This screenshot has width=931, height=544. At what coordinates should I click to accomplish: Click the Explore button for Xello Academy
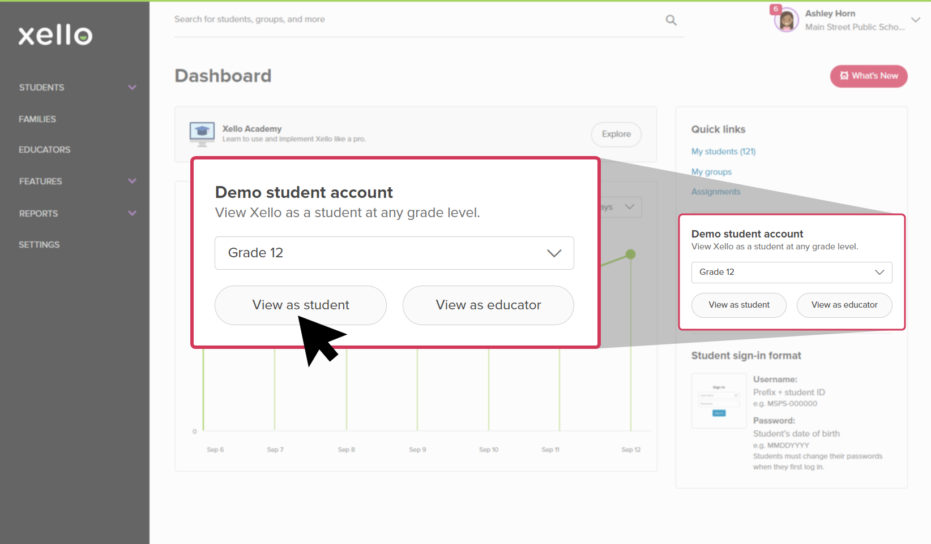click(x=616, y=135)
